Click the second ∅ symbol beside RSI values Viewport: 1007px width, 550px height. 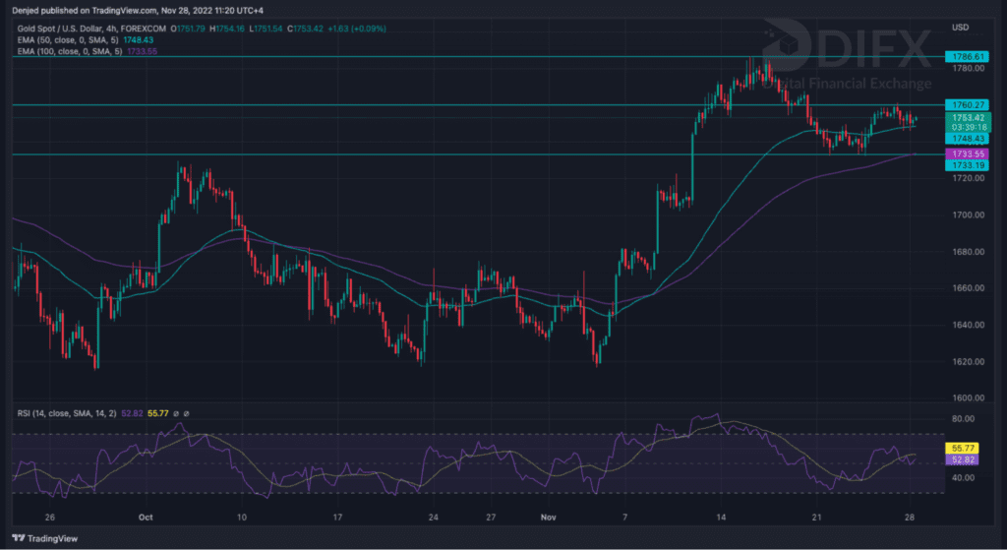[x=186, y=413]
